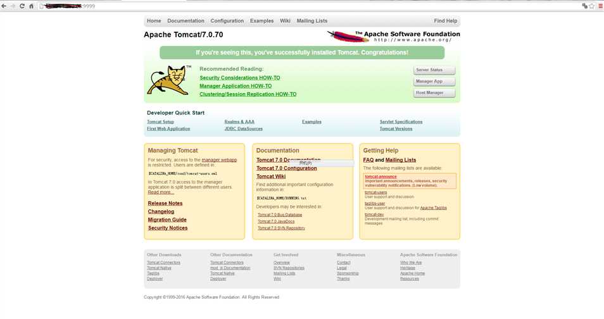Open the Tomcat 7.0 Bug Database link

(x=280, y=215)
